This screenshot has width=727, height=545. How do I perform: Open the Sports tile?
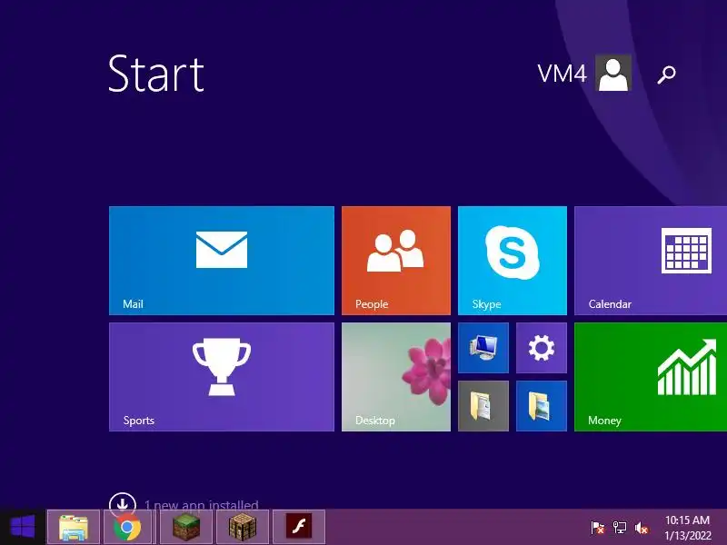222,377
